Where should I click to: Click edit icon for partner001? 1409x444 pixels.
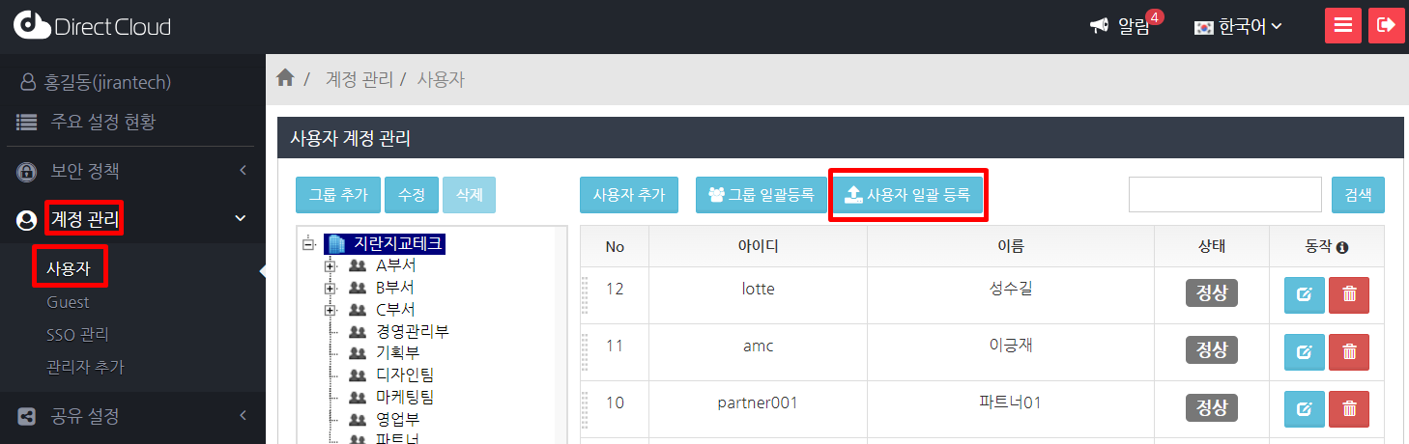(1304, 408)
